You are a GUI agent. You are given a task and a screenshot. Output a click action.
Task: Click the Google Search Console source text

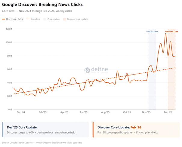pos(42,142)
